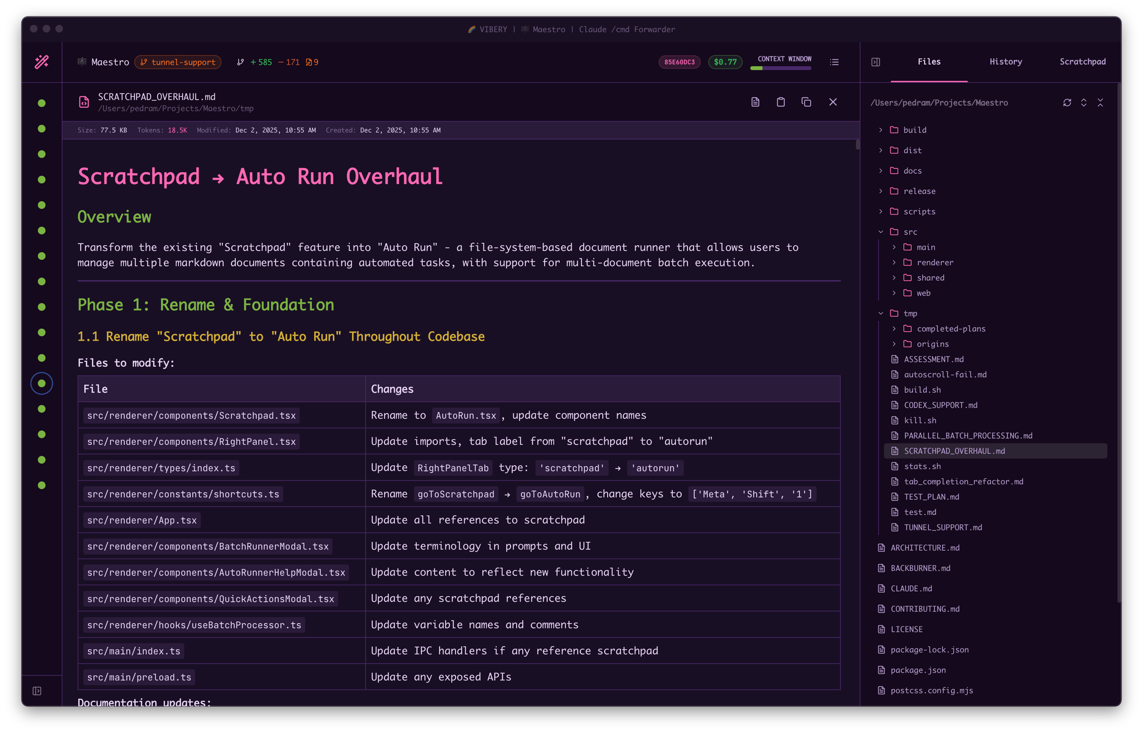Open TEST_PLAN.md in the file tree

coord(931,496)
